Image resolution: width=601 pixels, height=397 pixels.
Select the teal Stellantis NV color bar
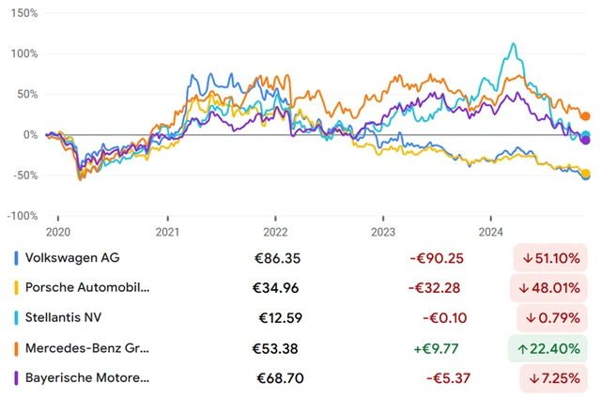pyautogui.click(x=16, y=317)
